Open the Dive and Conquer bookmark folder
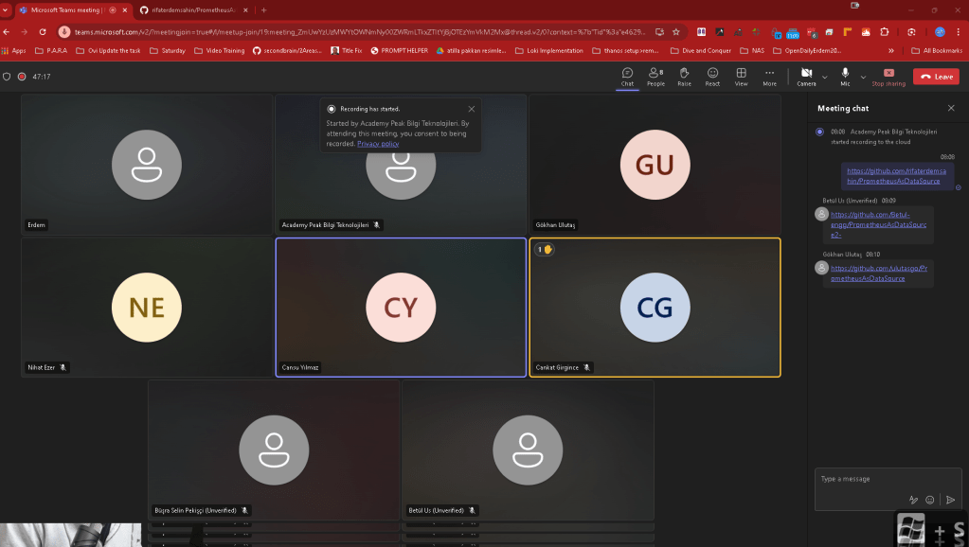 [701, 50]
